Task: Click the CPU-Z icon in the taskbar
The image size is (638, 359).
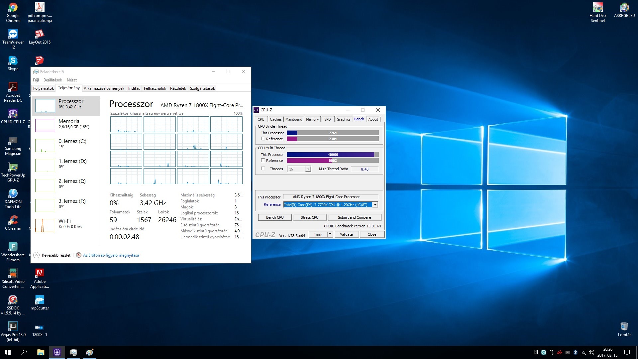Action: pyautogui.click(x=57, y=352)
